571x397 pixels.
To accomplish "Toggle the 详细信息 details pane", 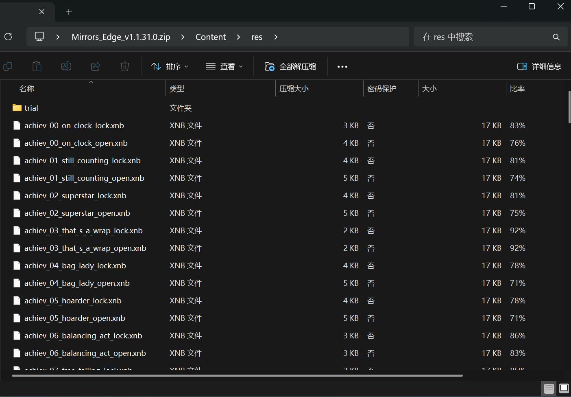I will pyautogui.click(x=539, y=66).
